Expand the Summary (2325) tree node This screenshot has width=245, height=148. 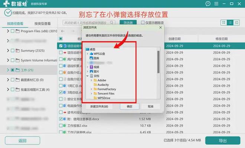8,51
